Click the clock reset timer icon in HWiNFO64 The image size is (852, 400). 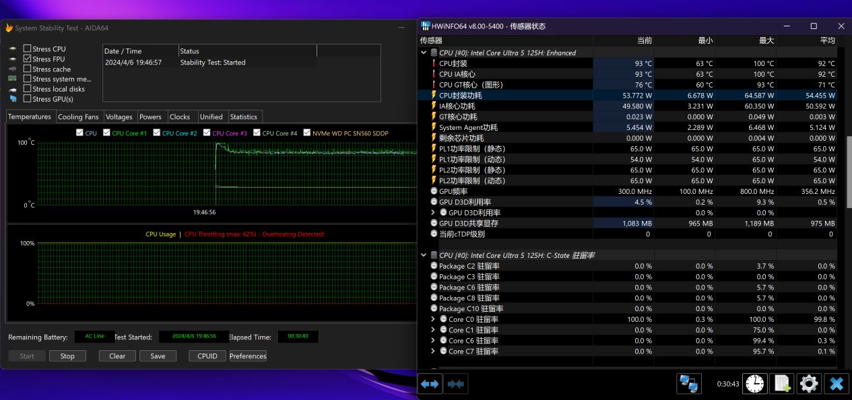755,384
